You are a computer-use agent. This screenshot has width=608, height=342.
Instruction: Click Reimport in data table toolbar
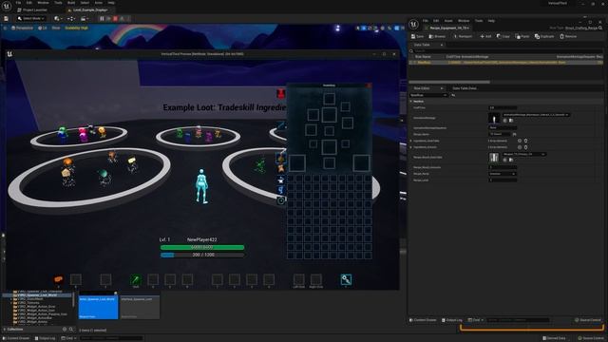click(x=463, y=36)
